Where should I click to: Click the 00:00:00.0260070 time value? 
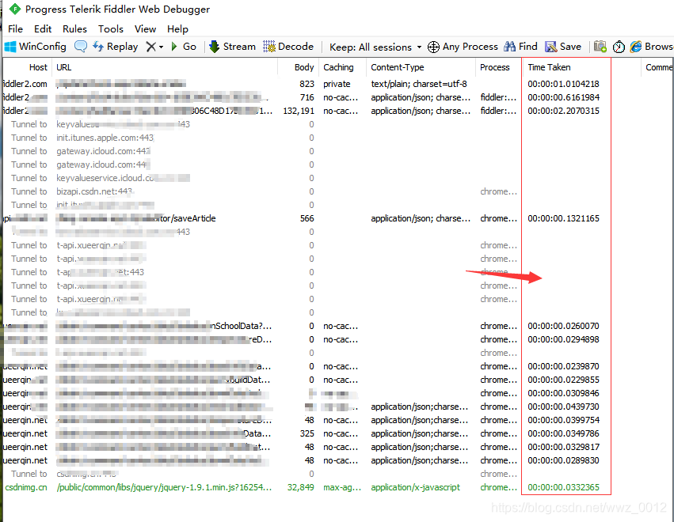coord(563,326)
